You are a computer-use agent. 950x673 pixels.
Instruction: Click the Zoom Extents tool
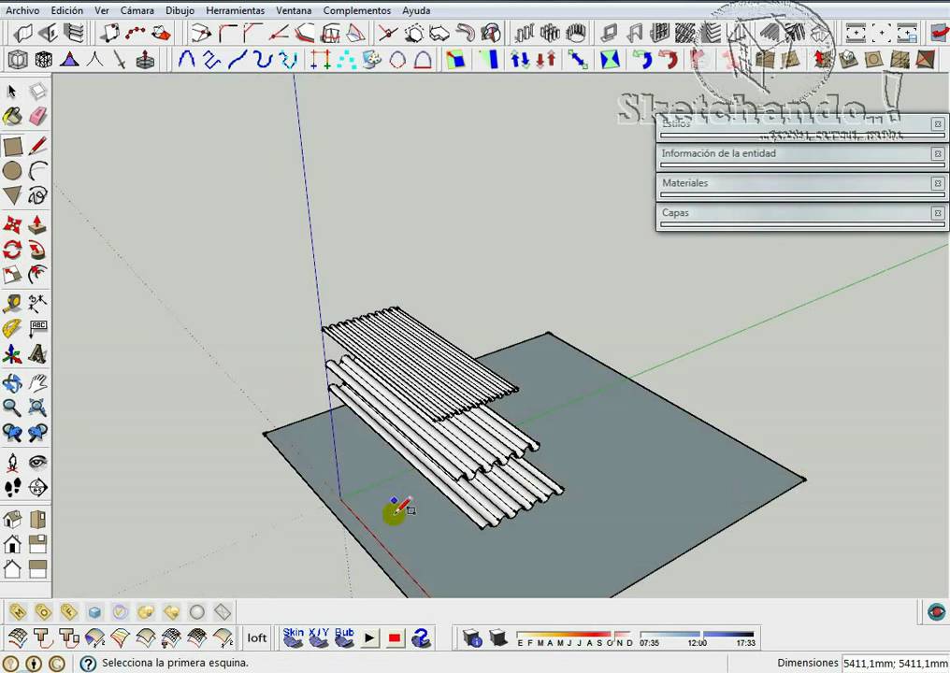point(37,408)
